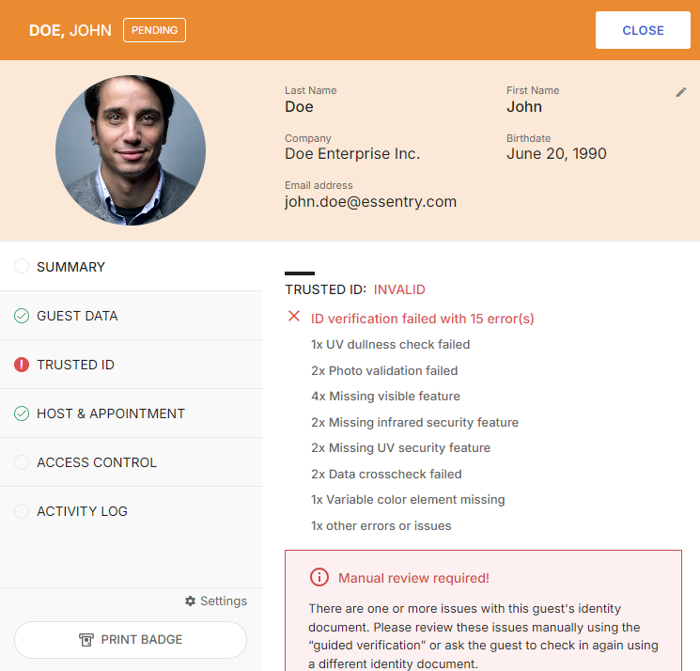The height and width of the screenshot is (671, 700).
Task: Open the Summary section
Action: coord(131,267)
